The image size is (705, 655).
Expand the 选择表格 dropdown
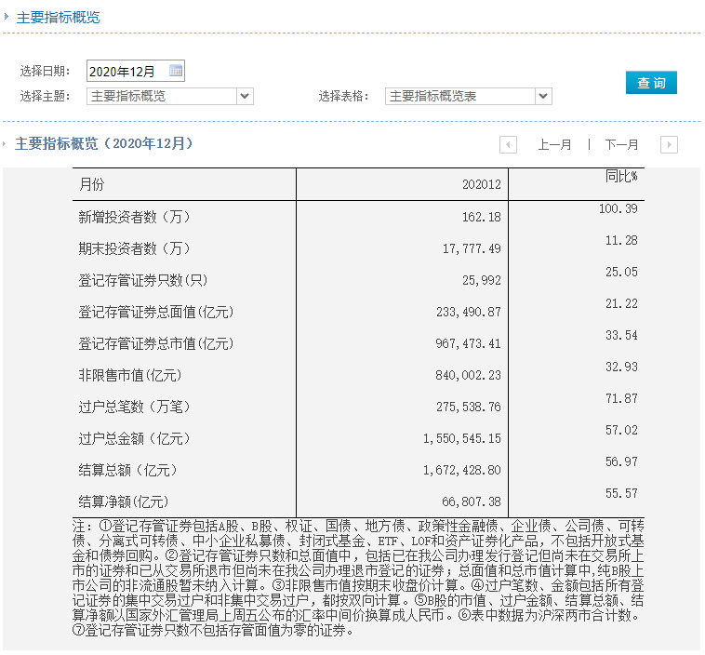pos(543,96)
